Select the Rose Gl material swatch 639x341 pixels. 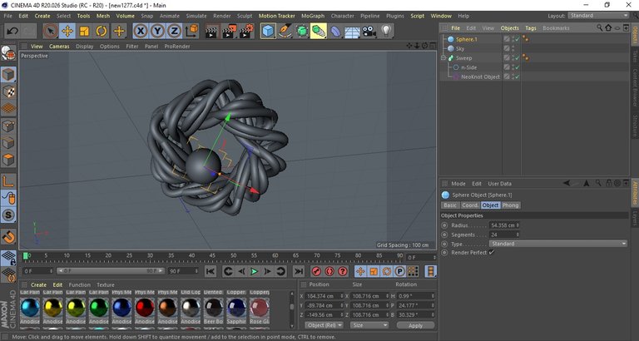260,308
